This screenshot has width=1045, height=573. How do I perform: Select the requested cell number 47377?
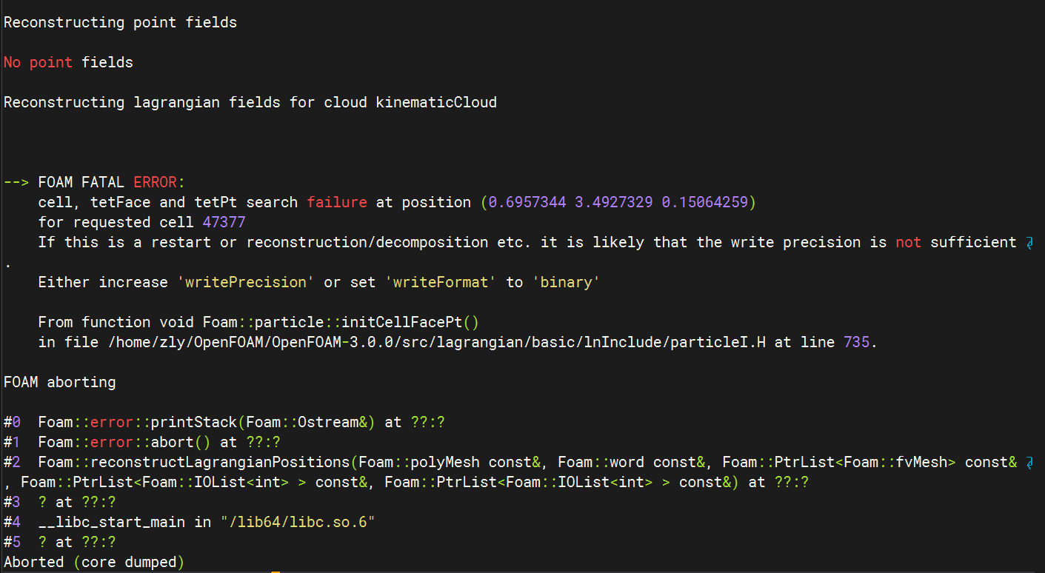(x=224, y=222)
